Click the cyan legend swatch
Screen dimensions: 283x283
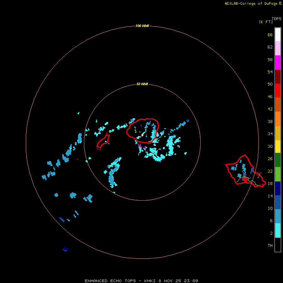point(278,230)
